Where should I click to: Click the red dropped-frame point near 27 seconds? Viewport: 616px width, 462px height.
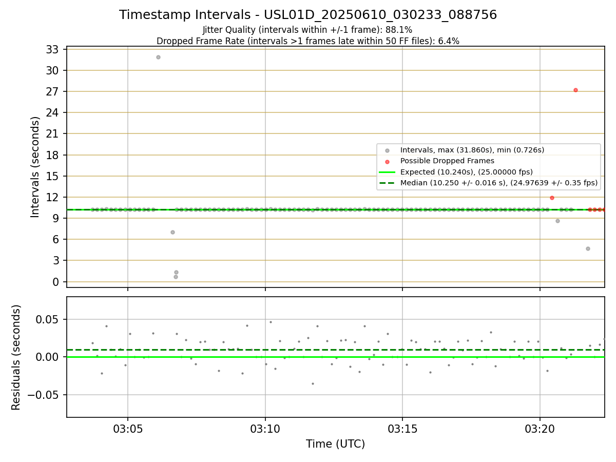575,90
